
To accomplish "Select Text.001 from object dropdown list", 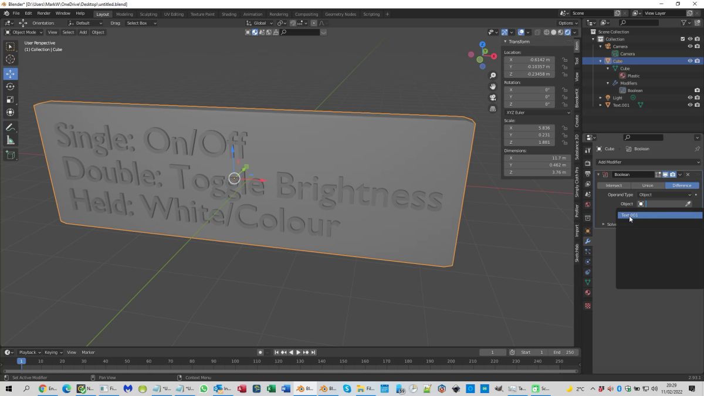I will (x=660, y=215).
